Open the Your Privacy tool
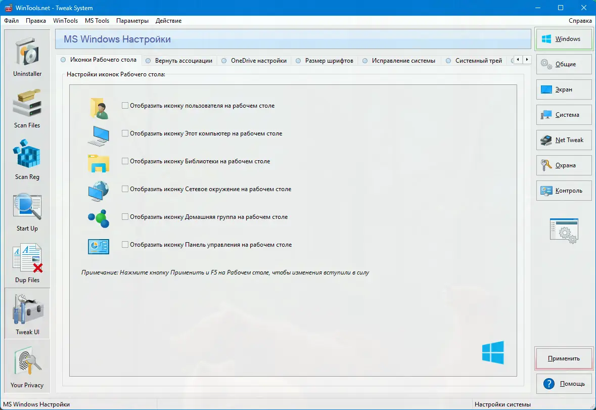 coord(27,367)
